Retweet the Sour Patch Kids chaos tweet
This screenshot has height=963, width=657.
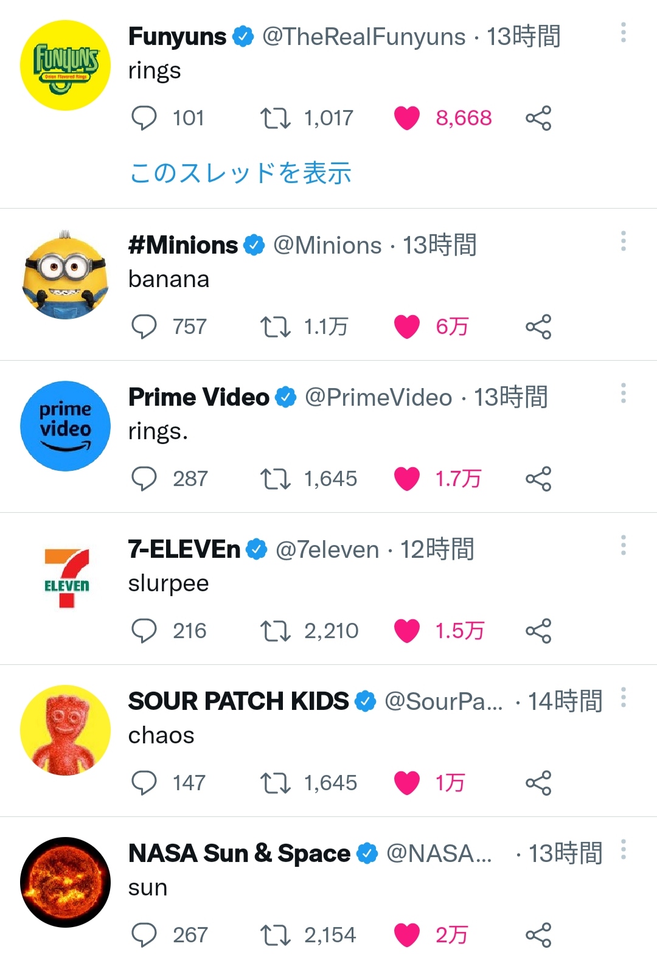pos(275,783)
